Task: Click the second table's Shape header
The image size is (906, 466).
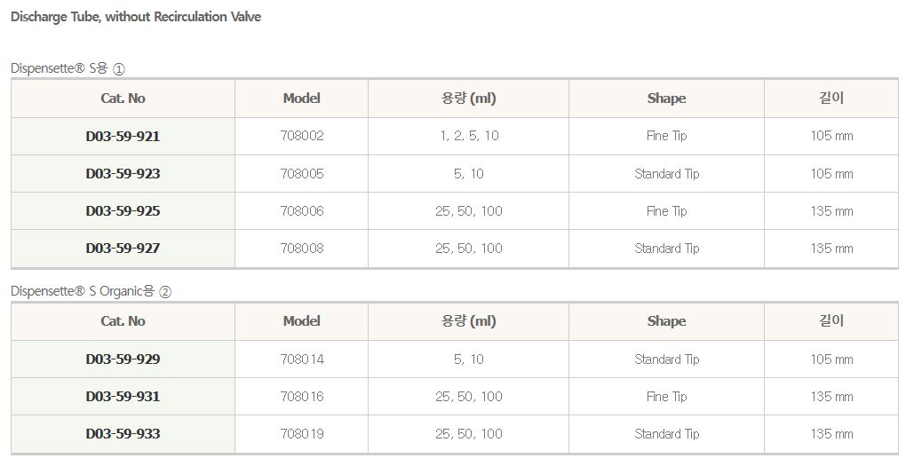Action: coord(666,321)
